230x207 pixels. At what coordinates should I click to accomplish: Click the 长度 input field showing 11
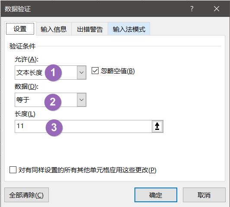click(x=83, y=126)
